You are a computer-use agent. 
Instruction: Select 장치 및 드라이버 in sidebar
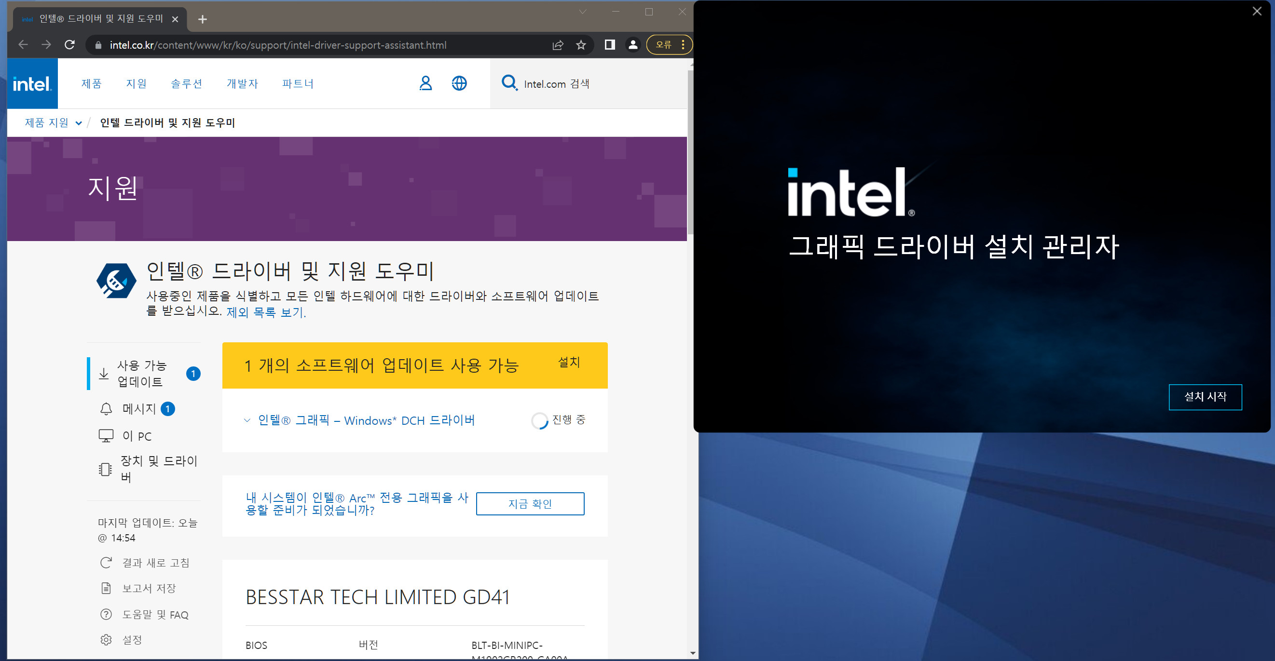[x=149, y=469]
